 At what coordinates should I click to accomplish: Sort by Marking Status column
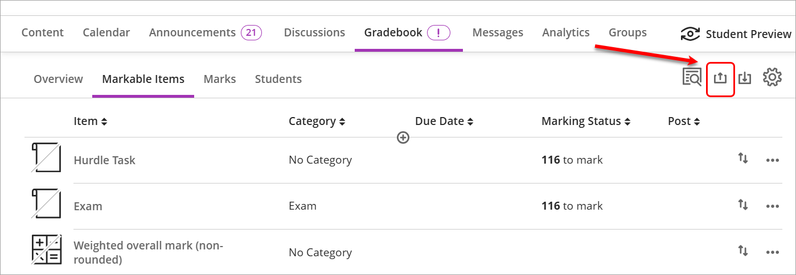coord(586,121)
